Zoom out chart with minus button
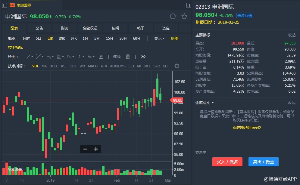 (x=86, y=149)
